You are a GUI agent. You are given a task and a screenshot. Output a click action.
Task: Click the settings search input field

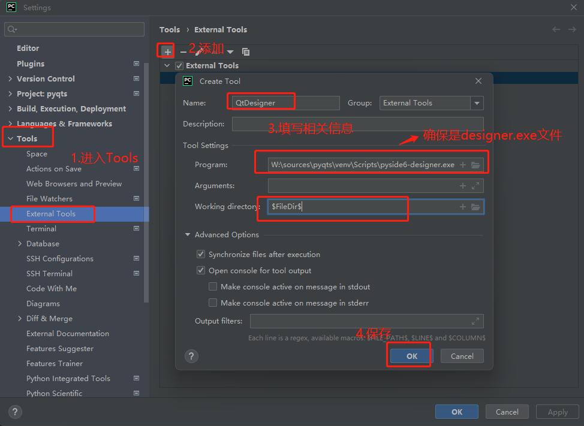[74, 29]
